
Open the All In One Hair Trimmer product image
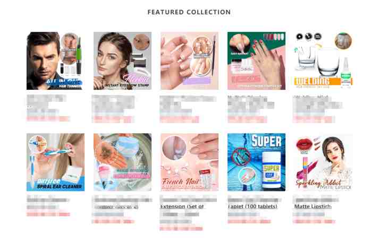tap(55, 60)
